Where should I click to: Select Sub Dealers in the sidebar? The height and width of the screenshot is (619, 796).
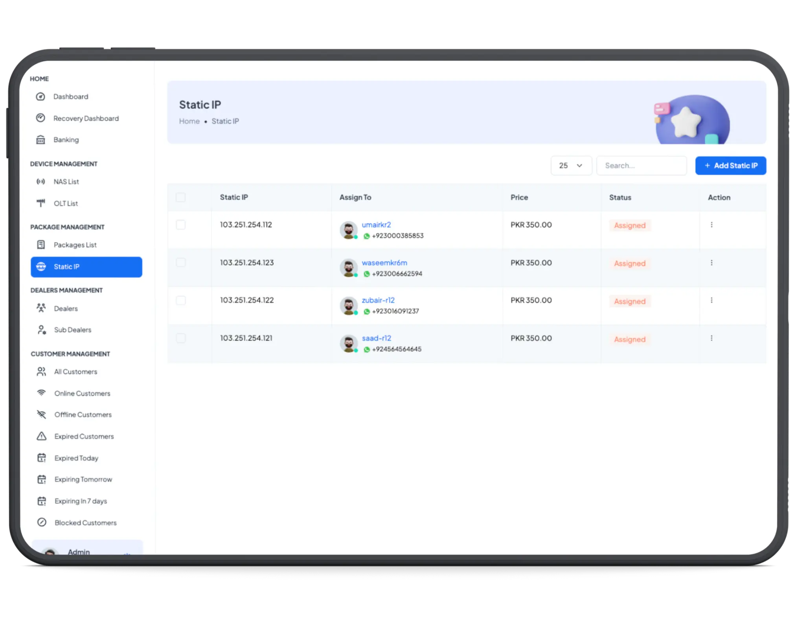coord(73,330)
